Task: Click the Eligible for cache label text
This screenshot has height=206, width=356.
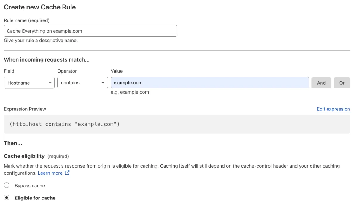Action: [35, 198]
